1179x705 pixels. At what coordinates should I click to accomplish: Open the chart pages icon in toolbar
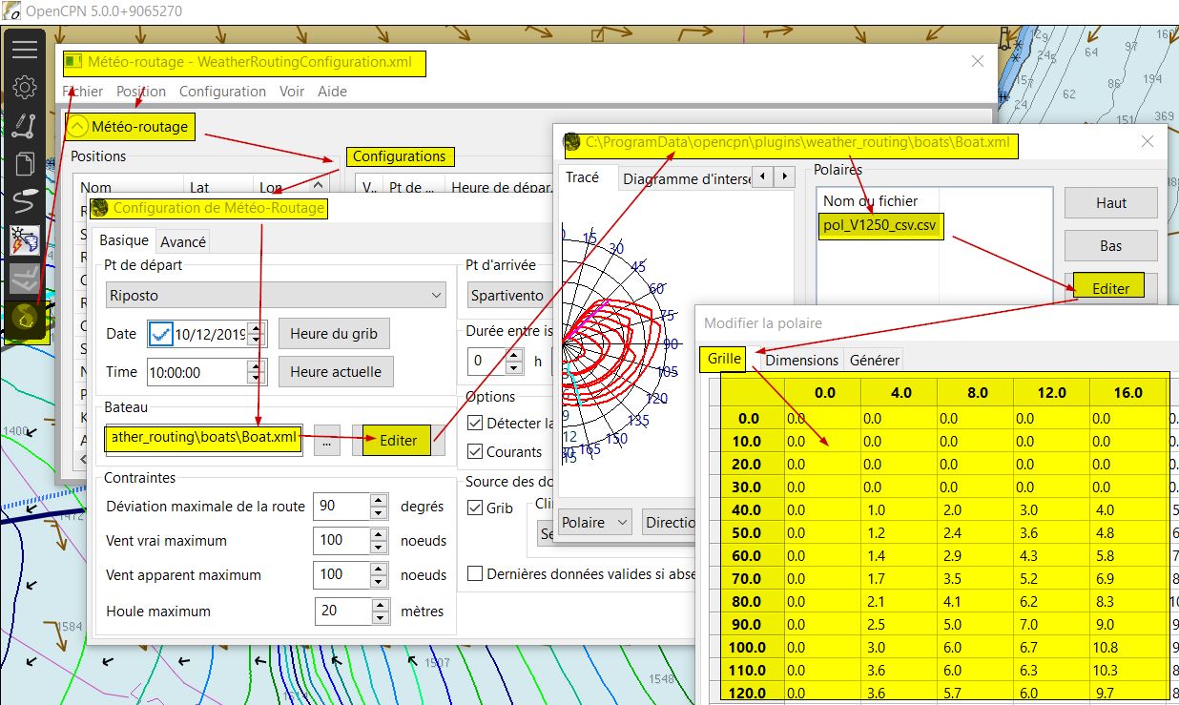coord(25,164)
